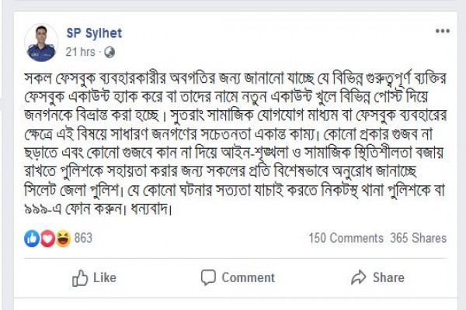Click the curved arrow icon beside Share
The width and height of the screenshot is (466, 310).
(x=358, y=277)
